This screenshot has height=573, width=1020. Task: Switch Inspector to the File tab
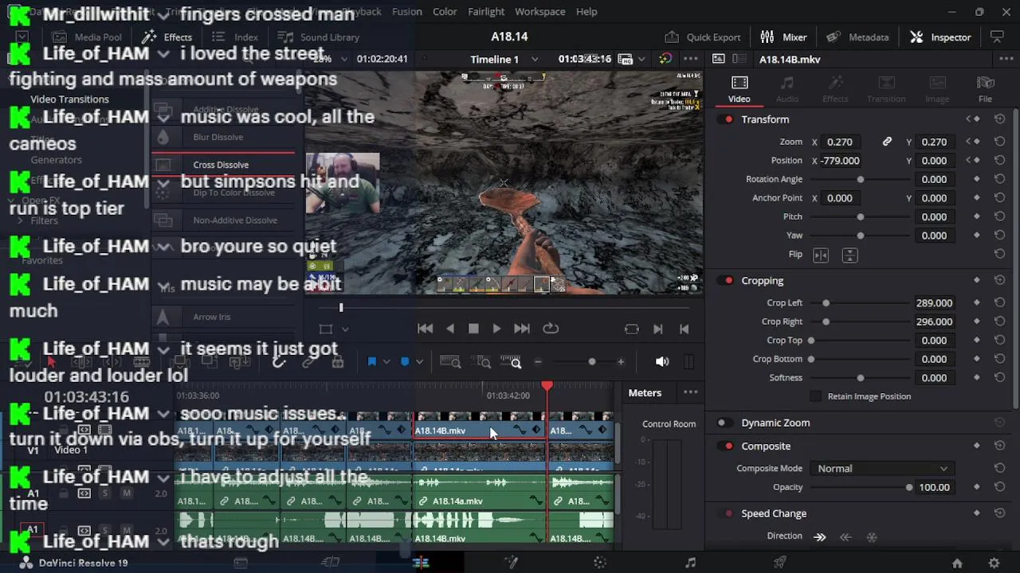coord(985,89)
